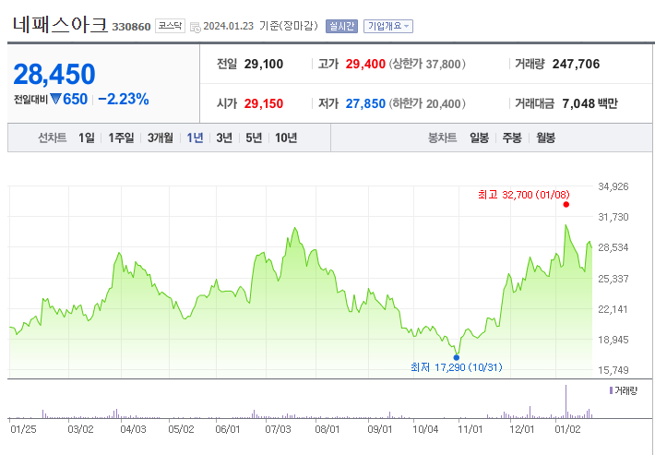Open the 월봉 monthly candle chart
The height and width of the screenshot is (455, 655).
click(545, 138)
